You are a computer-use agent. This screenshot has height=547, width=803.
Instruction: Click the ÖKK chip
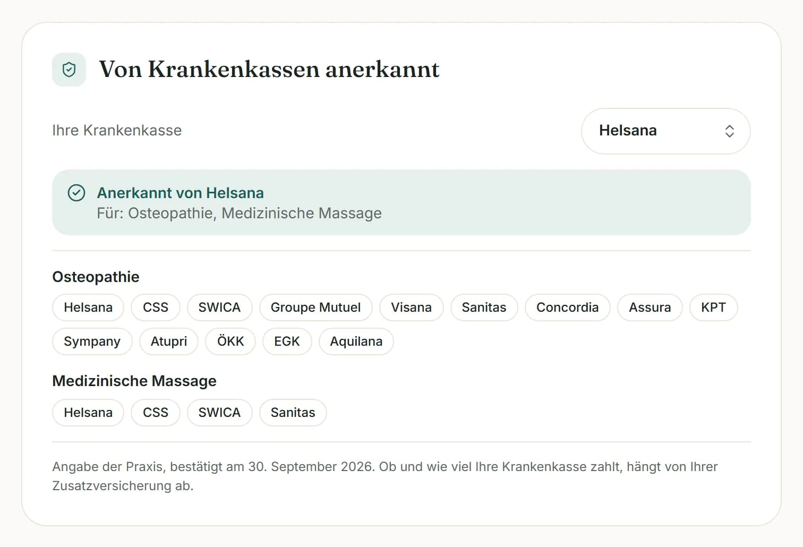click(x=230, y=341)
